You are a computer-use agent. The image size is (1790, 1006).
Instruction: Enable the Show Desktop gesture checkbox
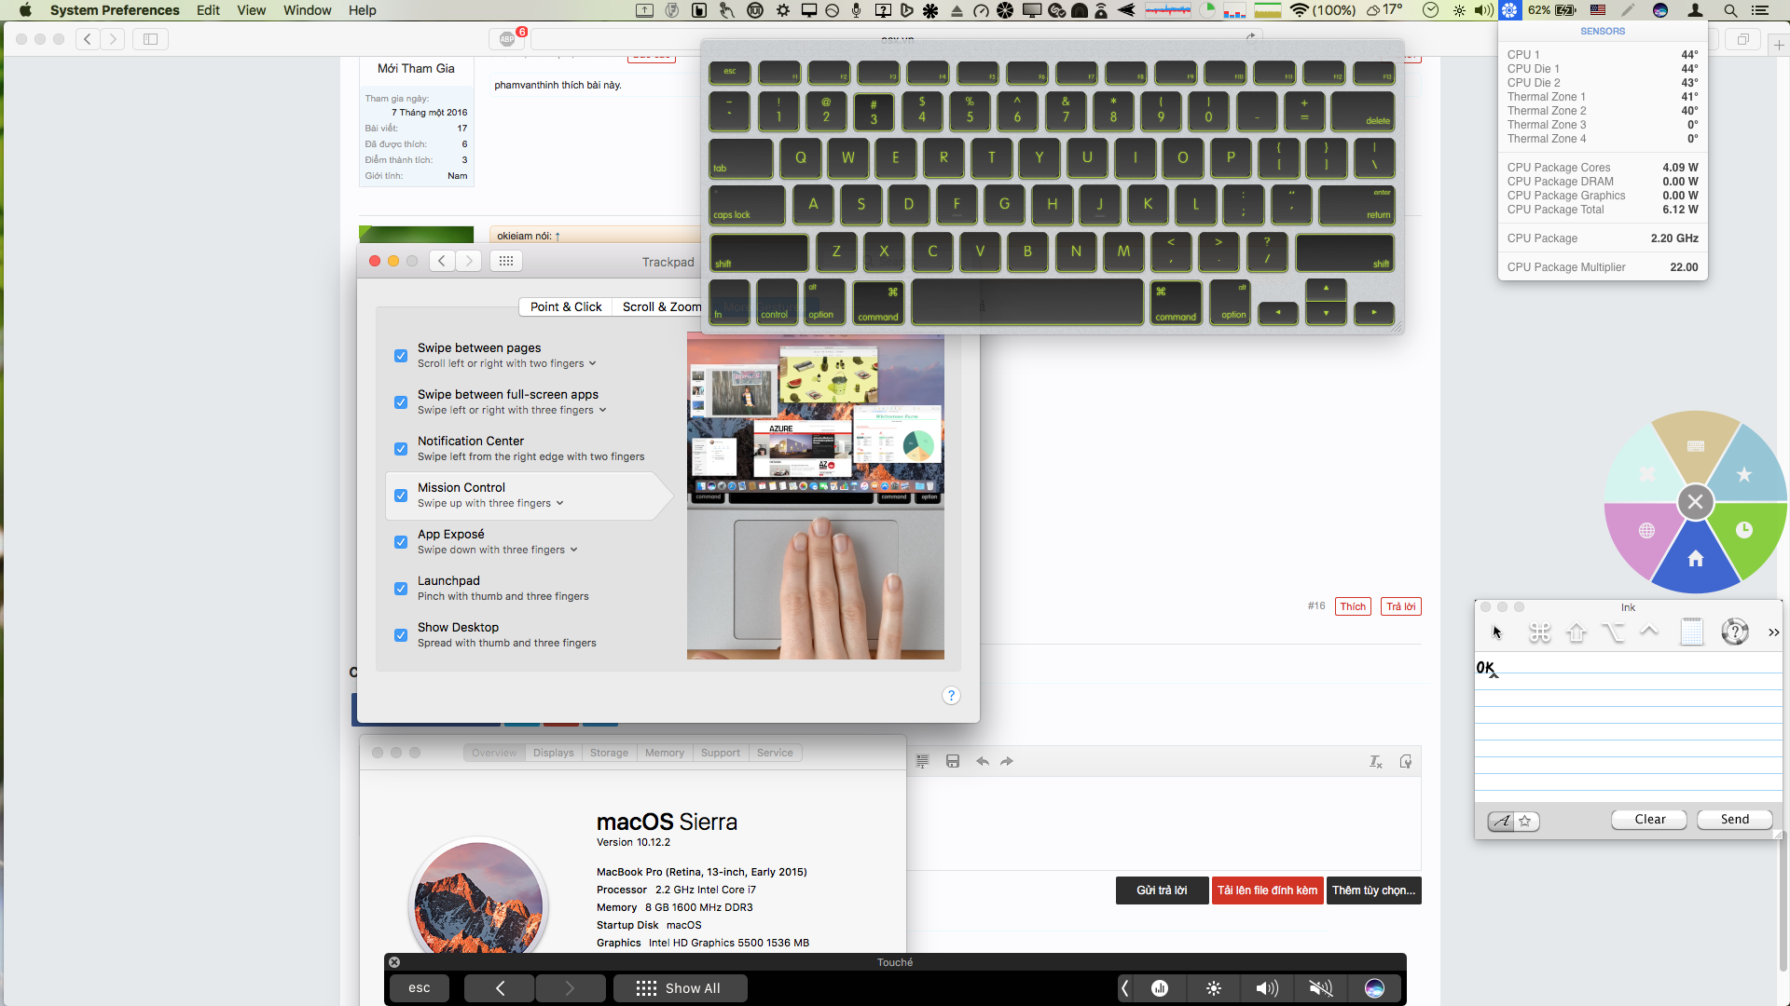401,633
